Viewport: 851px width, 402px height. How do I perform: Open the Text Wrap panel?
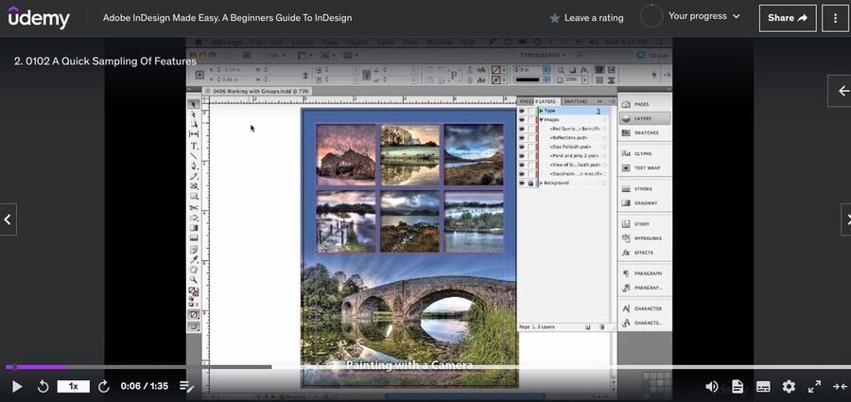click(x=644, y=167)
